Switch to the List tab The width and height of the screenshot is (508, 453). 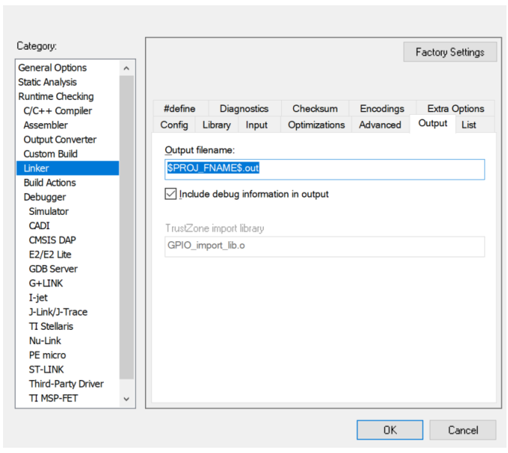tap(469, 125)
